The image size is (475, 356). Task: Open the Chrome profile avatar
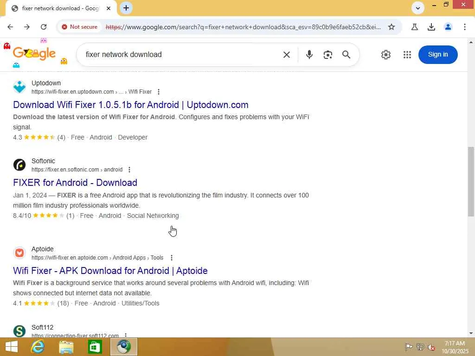(448, 27)
